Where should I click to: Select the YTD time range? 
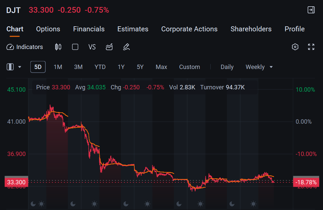coord(100,67)
